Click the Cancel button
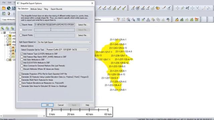This screenshot has height=120, width=214. click(61, 105)
